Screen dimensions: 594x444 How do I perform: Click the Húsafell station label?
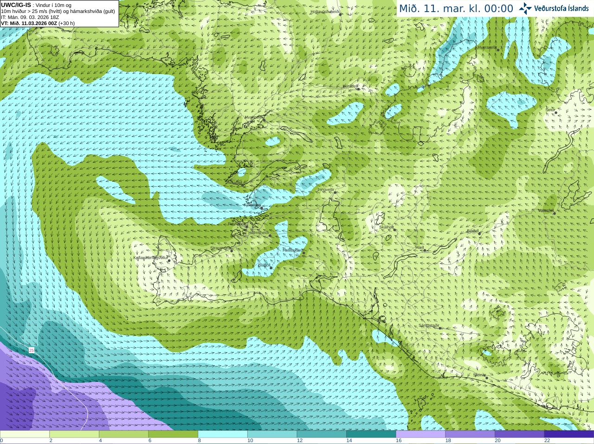(x=350, y=86)
